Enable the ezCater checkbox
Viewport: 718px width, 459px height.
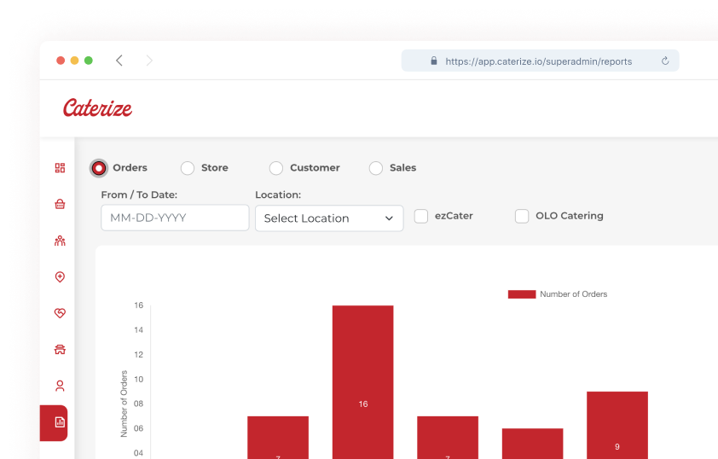[421, 217]
